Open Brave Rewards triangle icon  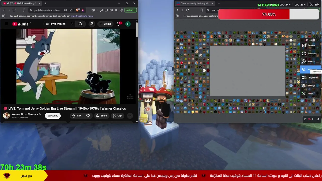click(x=83, y=10)
